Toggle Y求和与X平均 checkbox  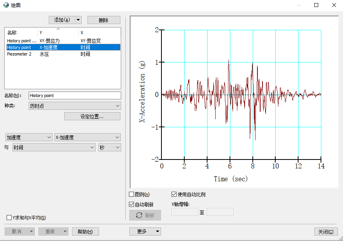click(9, 218)
